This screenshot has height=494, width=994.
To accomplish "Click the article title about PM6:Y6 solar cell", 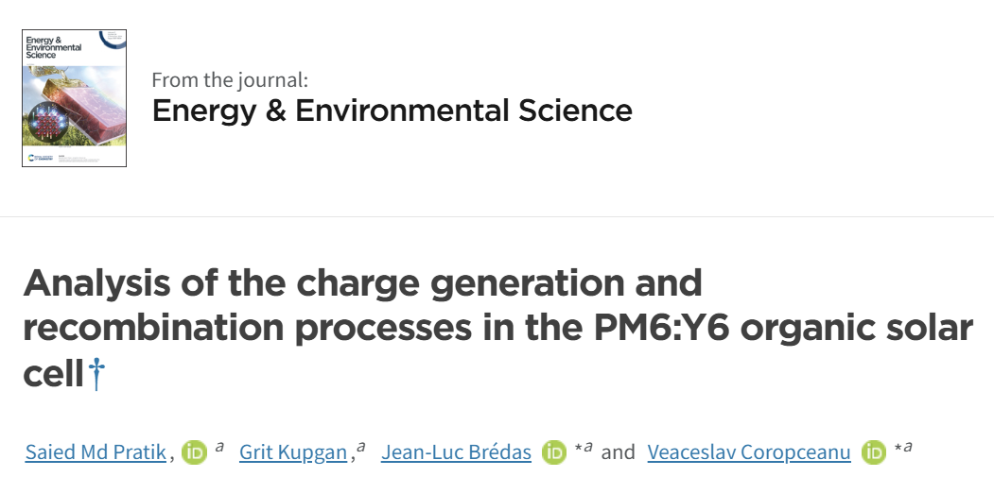I will [497, 328].
